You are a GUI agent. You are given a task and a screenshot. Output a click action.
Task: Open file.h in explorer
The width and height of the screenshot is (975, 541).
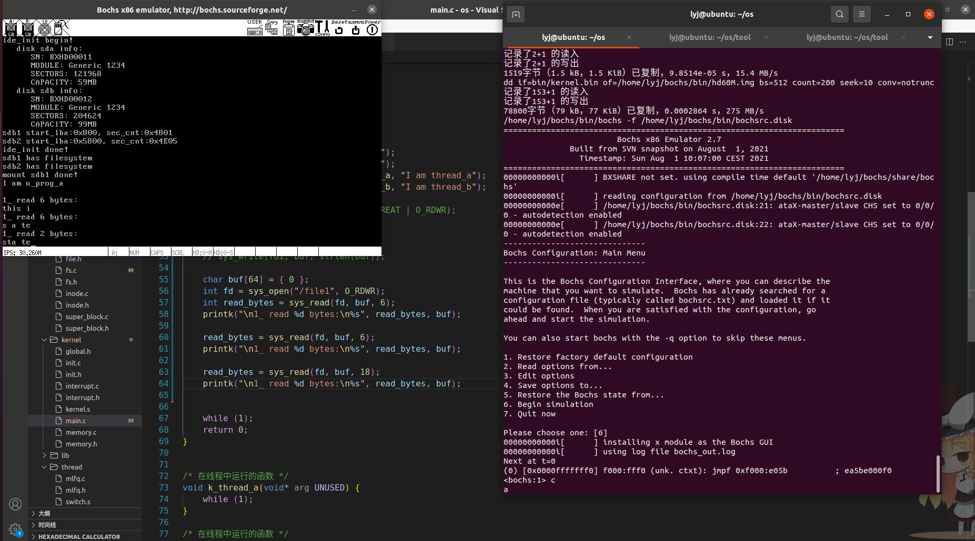click(73, 259)
